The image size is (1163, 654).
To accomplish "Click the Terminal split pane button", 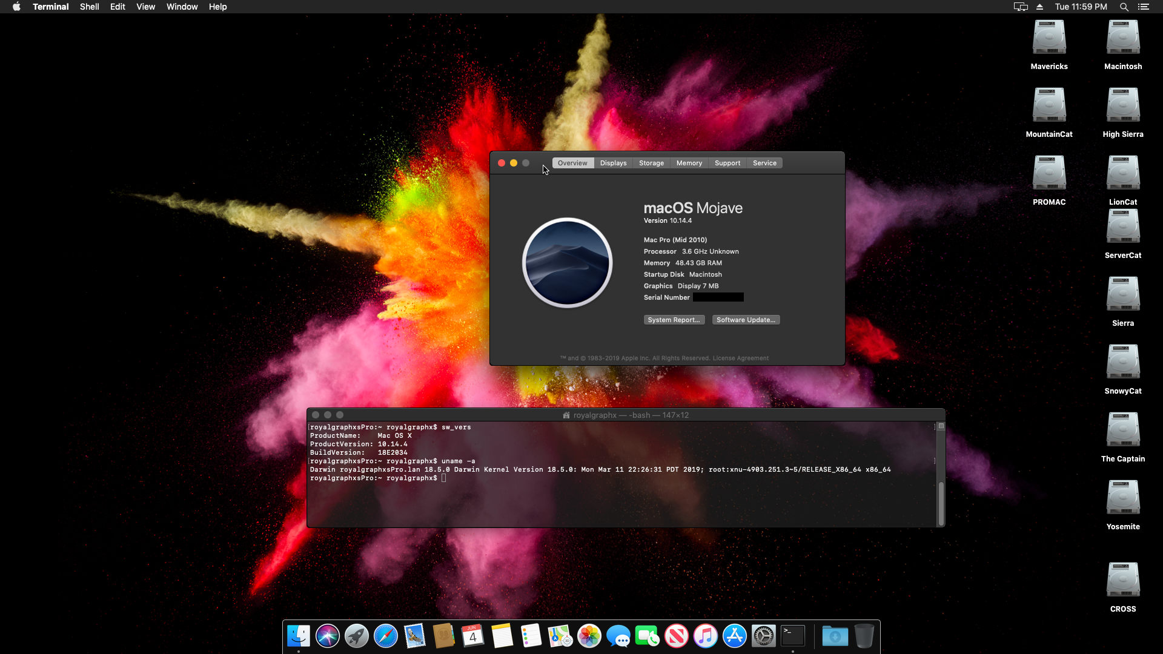I will coord(941,426).
